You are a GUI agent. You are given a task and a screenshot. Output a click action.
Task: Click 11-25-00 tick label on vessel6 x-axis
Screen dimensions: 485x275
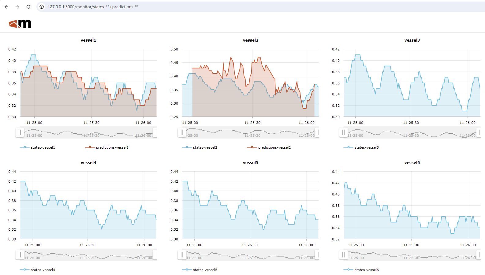tap(356, 245)
